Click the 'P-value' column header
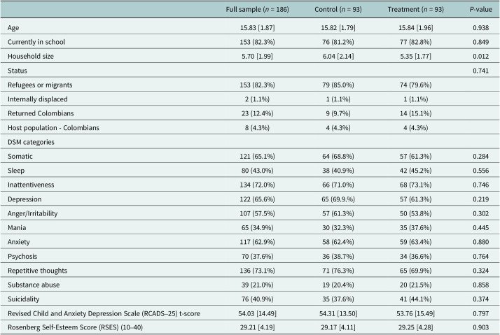This screenshot has width=500, height=335. (480, 10)
